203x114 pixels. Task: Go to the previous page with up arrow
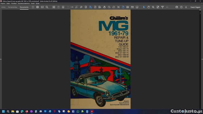pyautogui.click(x=58, y=7)
